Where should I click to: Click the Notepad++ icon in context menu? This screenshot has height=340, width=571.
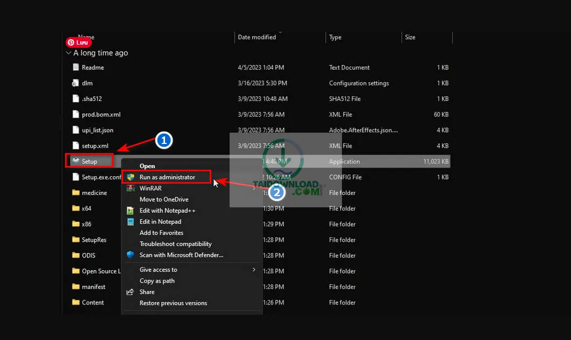click(130, 211)
